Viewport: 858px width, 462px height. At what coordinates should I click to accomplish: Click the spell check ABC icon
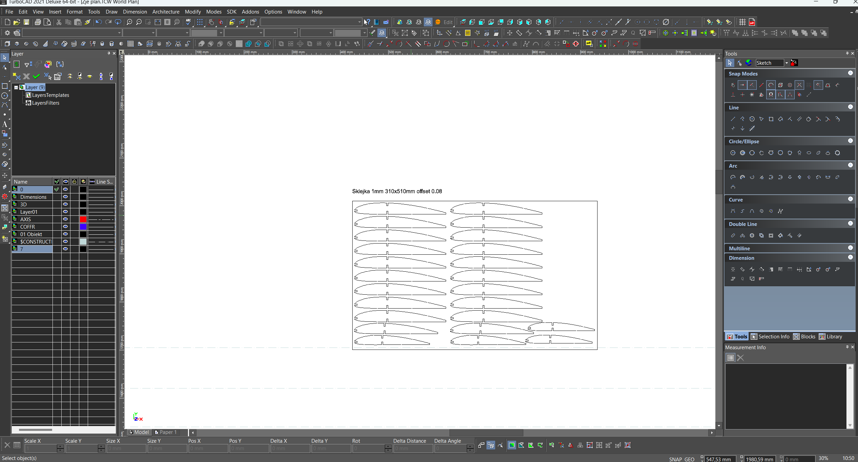click(188, 22)
